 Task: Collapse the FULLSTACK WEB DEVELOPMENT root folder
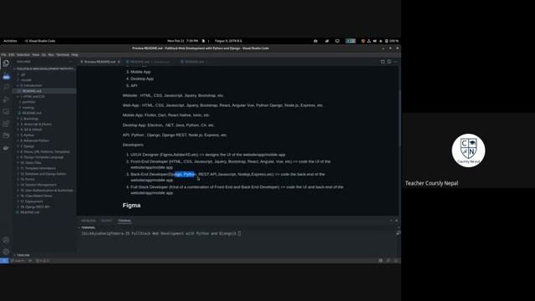44,69
